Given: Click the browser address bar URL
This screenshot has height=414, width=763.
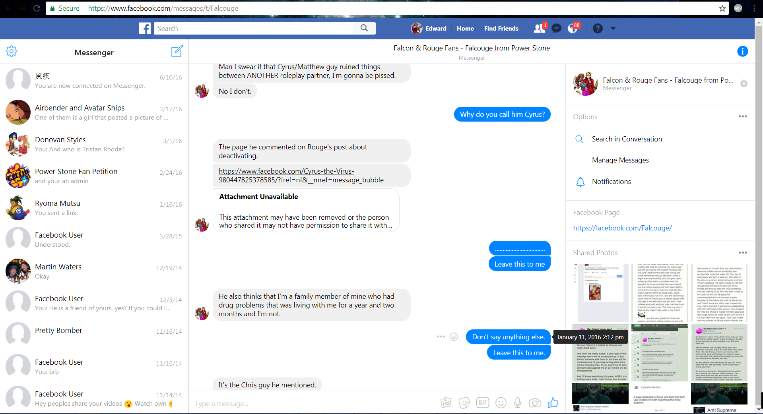Looking at the screenshot, I should pyautogui.click(x=163, y=8).
